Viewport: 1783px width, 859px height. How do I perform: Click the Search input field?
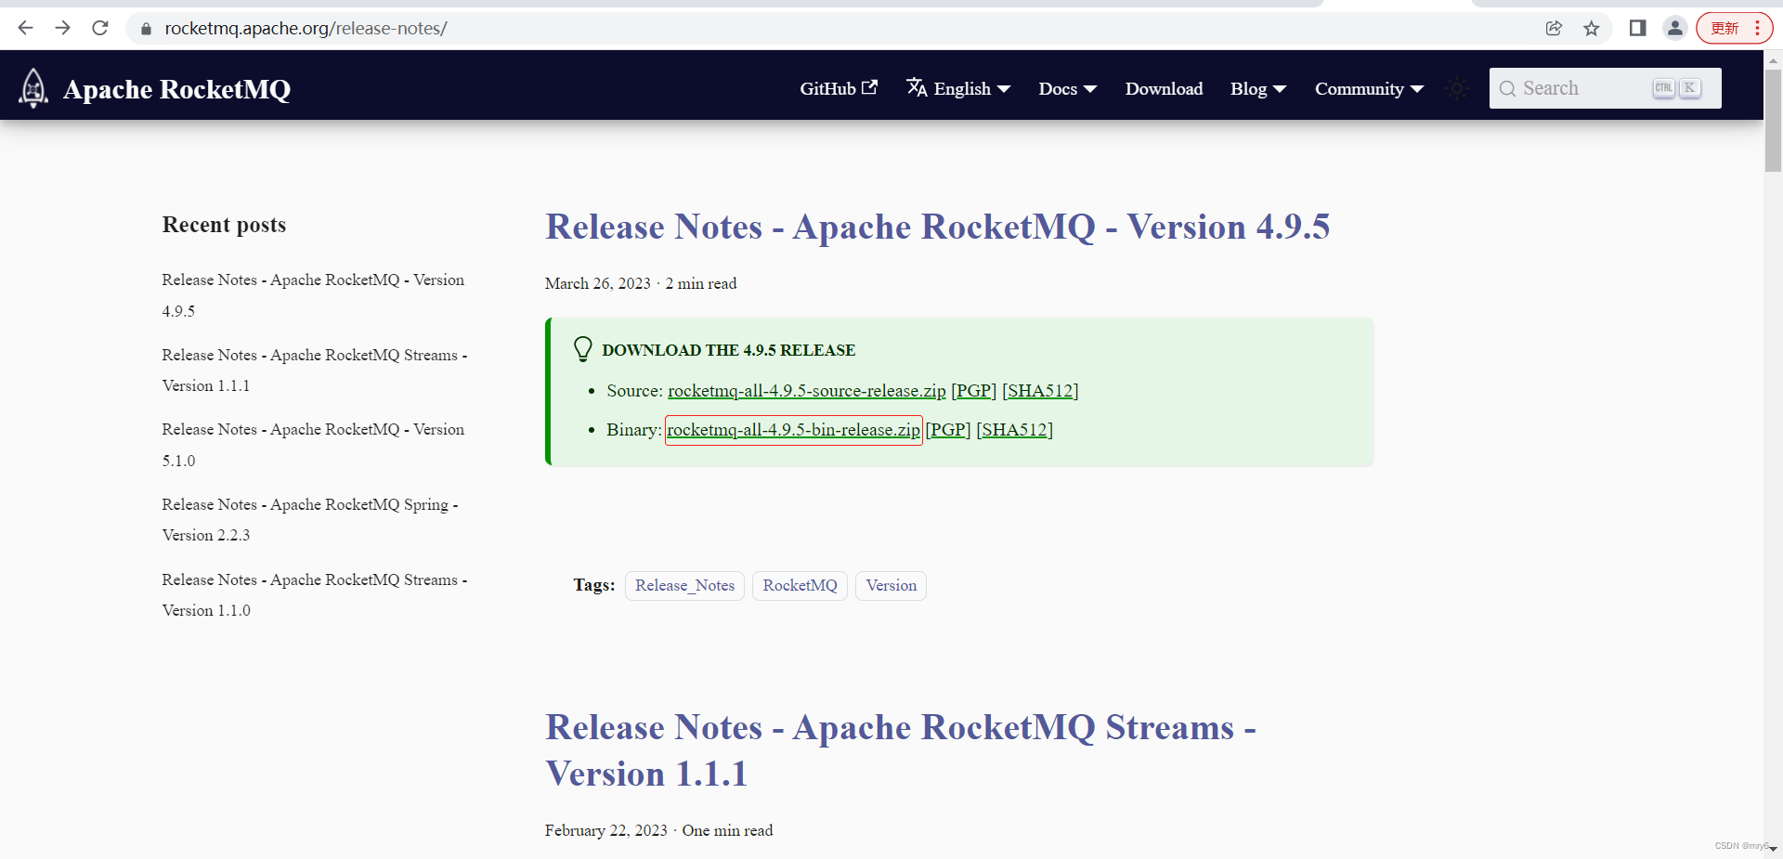pos(1605,88)
